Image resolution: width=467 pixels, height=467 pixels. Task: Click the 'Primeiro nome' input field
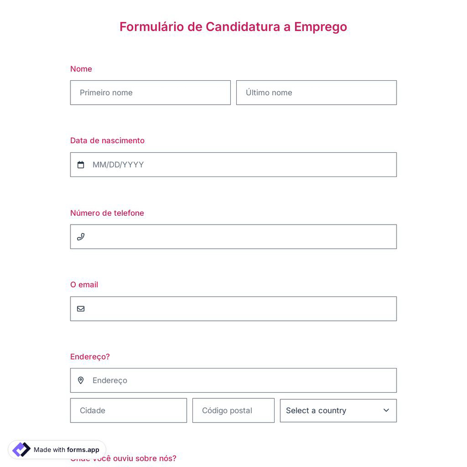[x=150, y=92]
